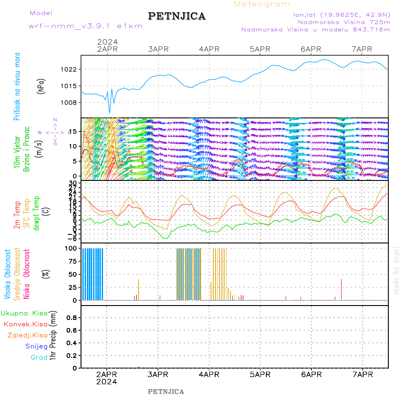The width and height of the screenshot is (405, 405).
Task: Click the 6APR label on the top axis
Action: click(311, 49)
